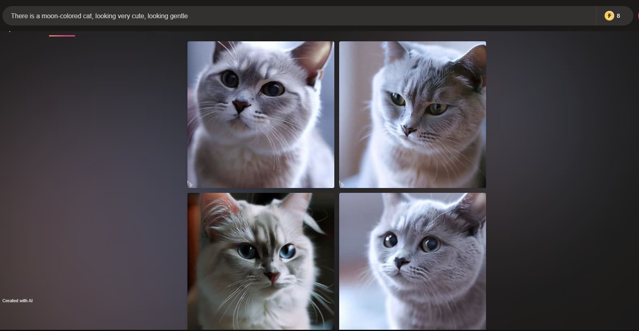Click the boost count number 8
This screenshot has height=331, width=639.
click(x=618, y=16)
